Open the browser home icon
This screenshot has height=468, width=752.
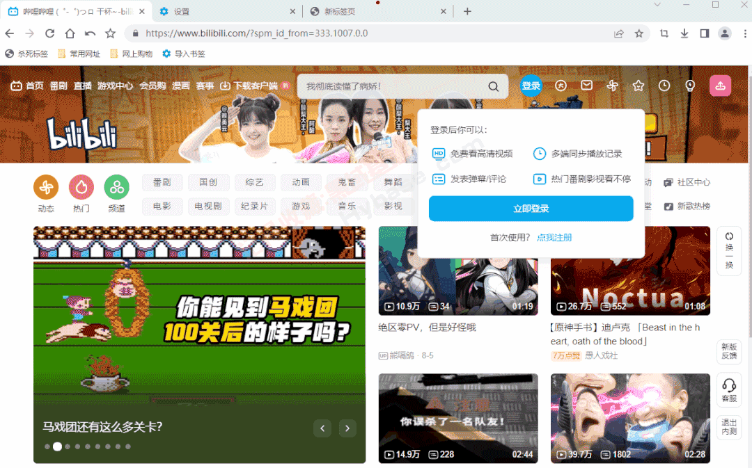click(x=70, y=33)
